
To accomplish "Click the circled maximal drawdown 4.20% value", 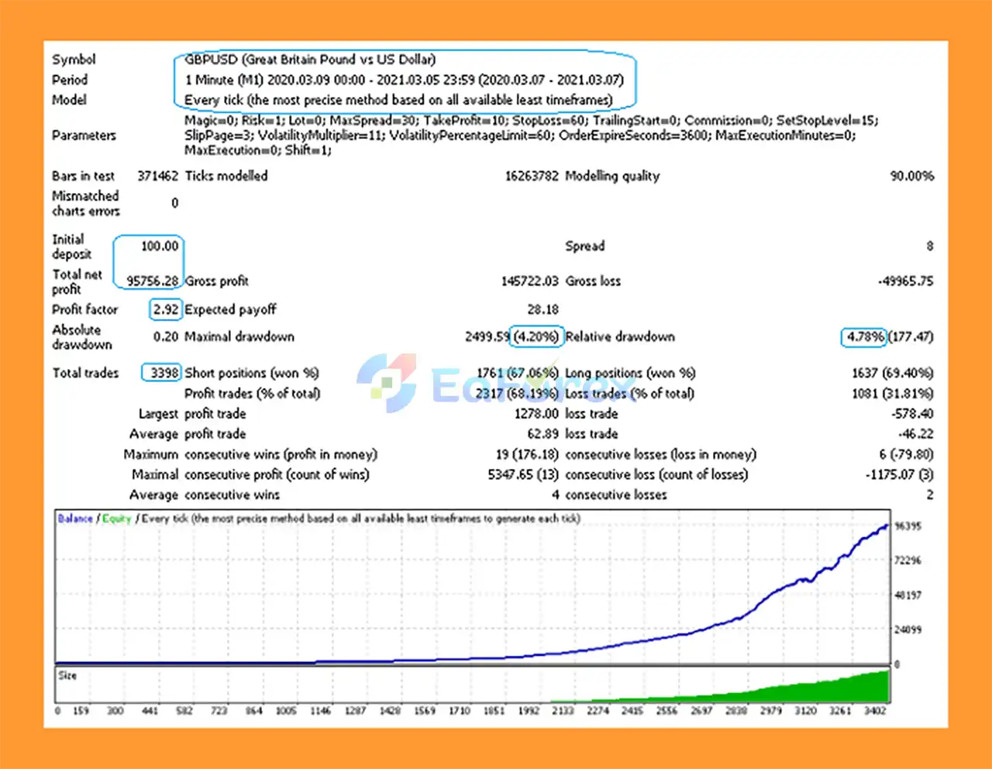I will click(x=536, y=336).
